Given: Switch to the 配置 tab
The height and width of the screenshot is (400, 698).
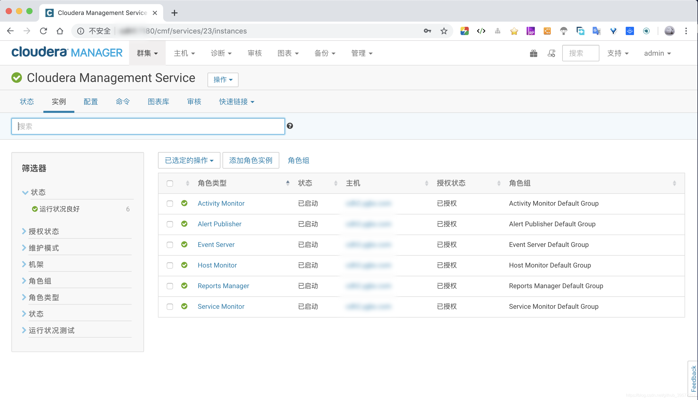Looking at the screenshot, I should [x=91, y=102].
